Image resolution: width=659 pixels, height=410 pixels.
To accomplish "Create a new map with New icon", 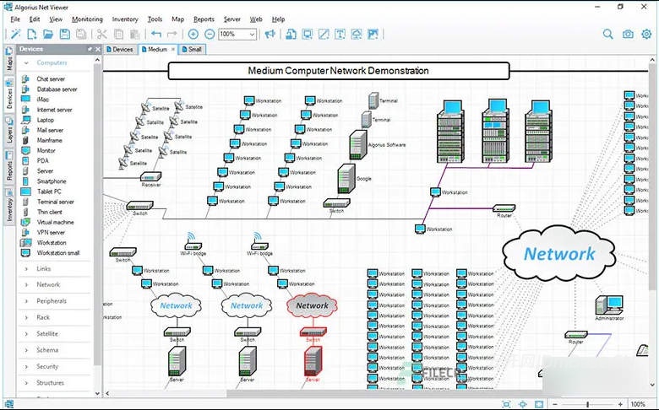I will [x=32, y=34].
